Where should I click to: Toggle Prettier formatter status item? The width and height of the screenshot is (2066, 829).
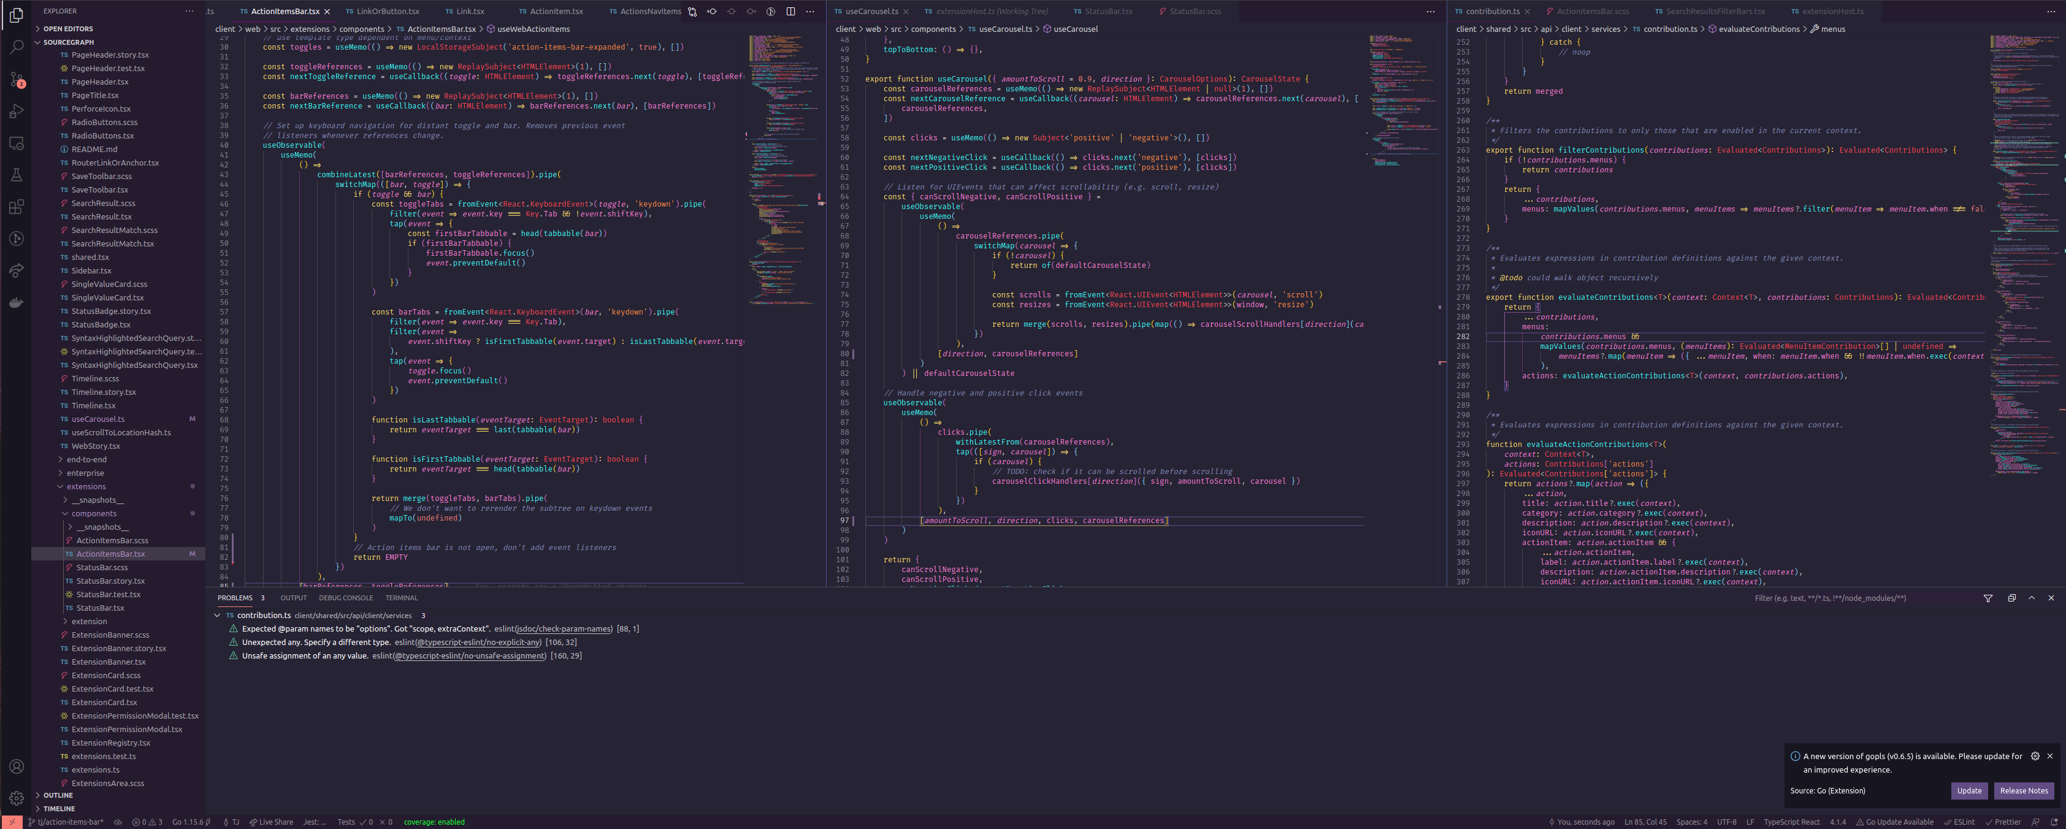point(2003,822)
